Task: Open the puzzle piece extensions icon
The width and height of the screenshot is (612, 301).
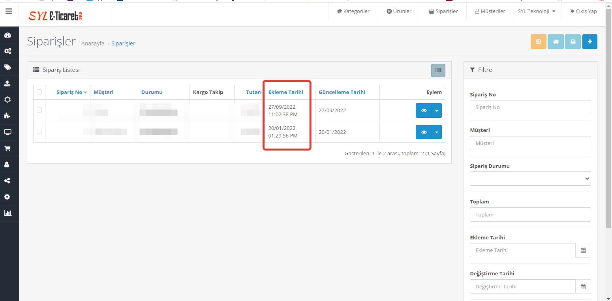Action: coord(8,116)
